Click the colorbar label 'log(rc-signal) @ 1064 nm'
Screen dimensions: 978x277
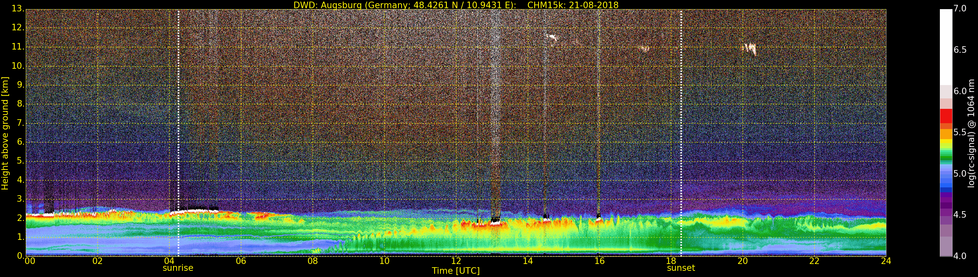971,133
